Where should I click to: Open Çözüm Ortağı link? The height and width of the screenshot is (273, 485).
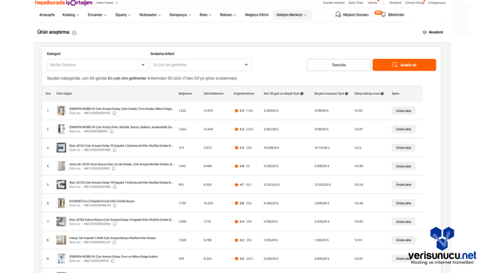click(x=415, y=3)
